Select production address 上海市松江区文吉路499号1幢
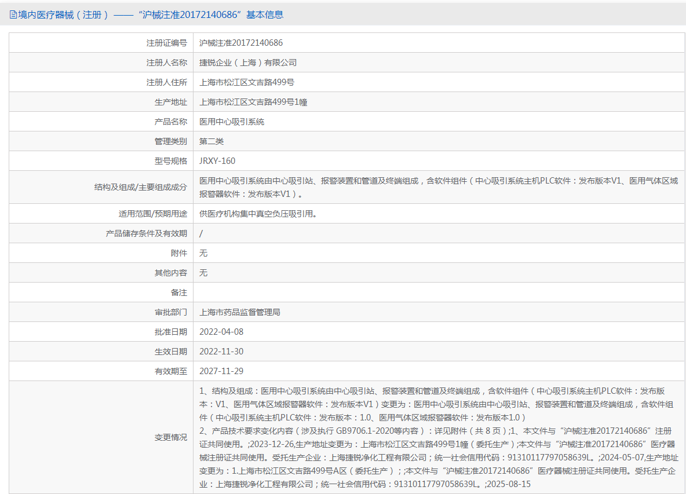 (253, 102)
